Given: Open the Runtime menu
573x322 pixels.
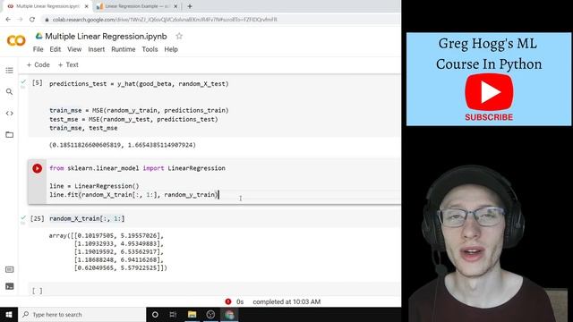Looking at the screenshot, I should 124,49.
